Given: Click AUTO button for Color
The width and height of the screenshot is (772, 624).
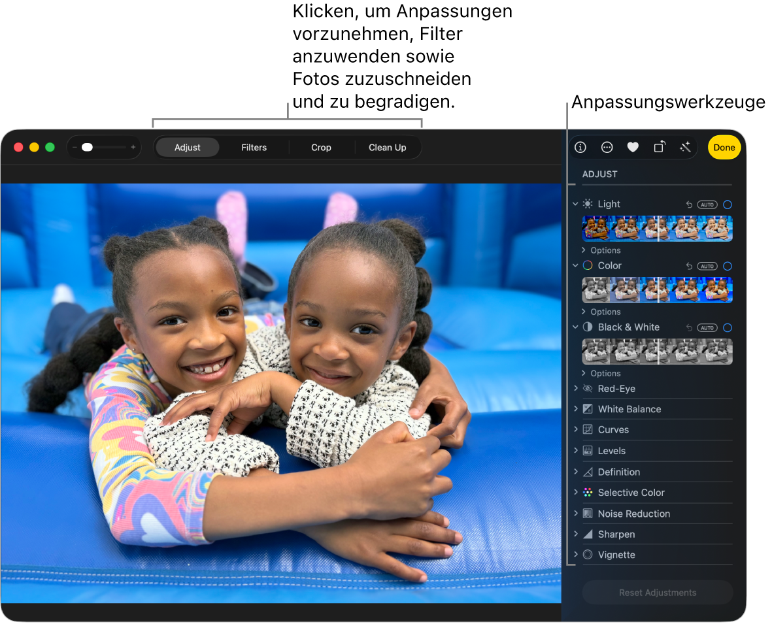Looking at the screenshot, I should point(707,266).
